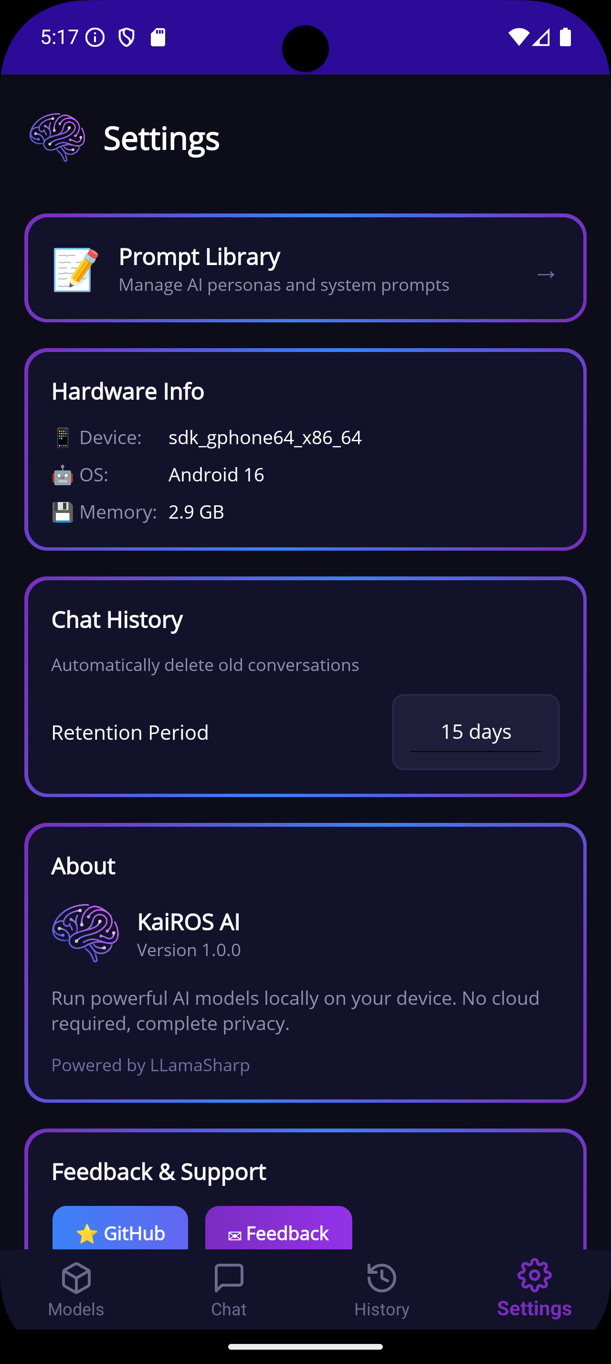The height and width of the screenshot is (1364, 611).
Task: Open the Feedback button
Action: pyautogui.click(x=278, y=1234)
